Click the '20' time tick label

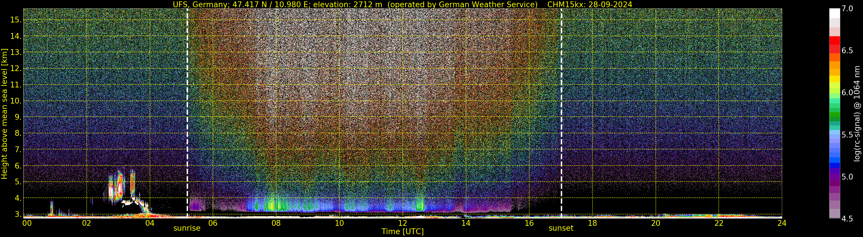[x=656, y=223]
